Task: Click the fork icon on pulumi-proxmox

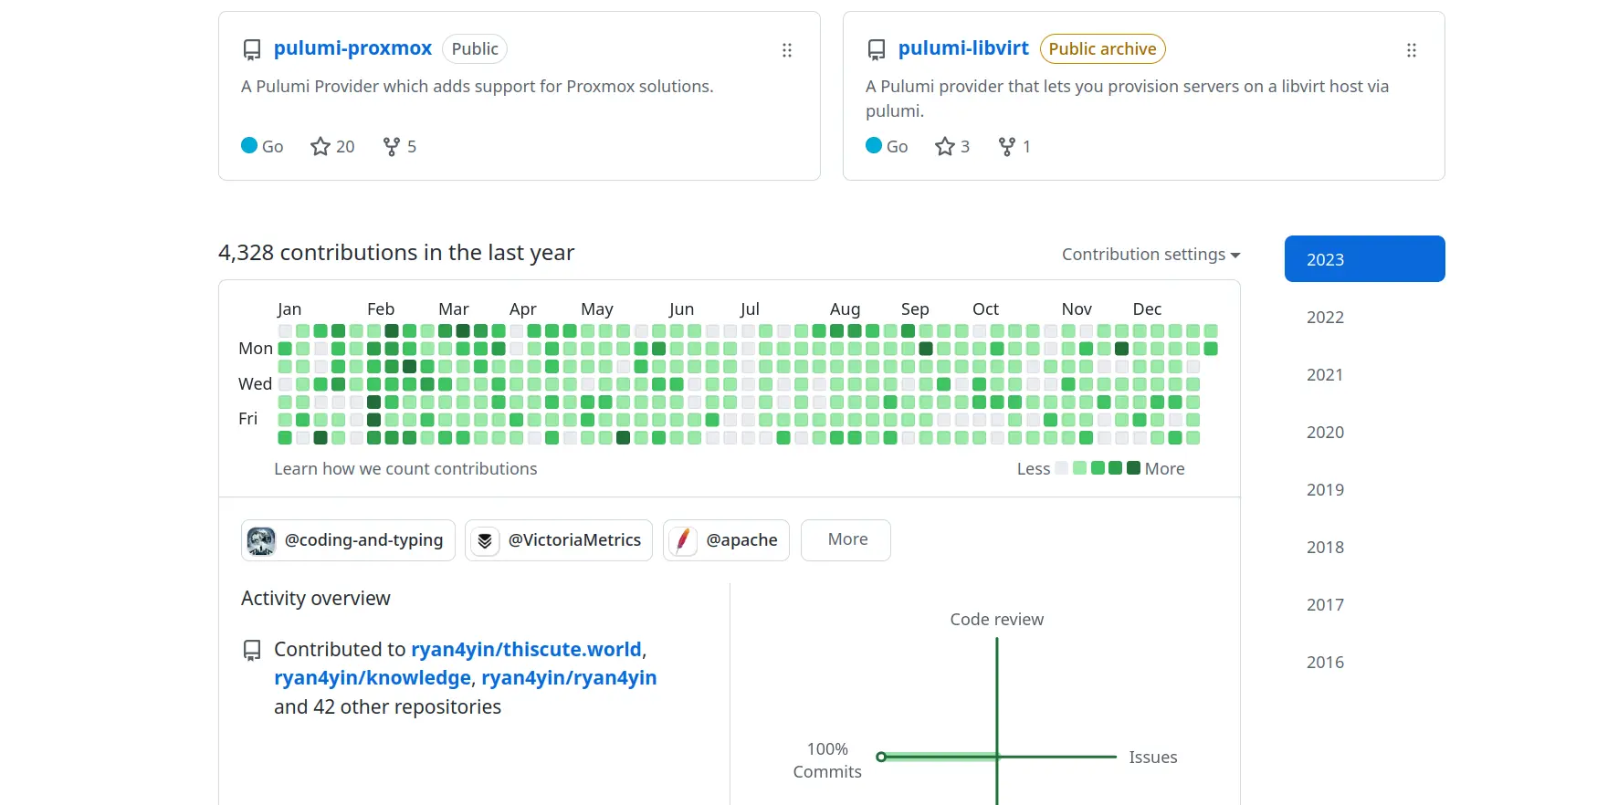Action: coord(392,146)
